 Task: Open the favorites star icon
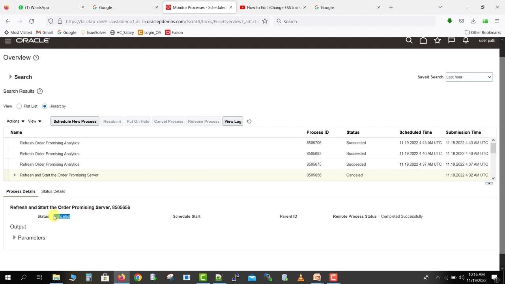click(437, 40)
